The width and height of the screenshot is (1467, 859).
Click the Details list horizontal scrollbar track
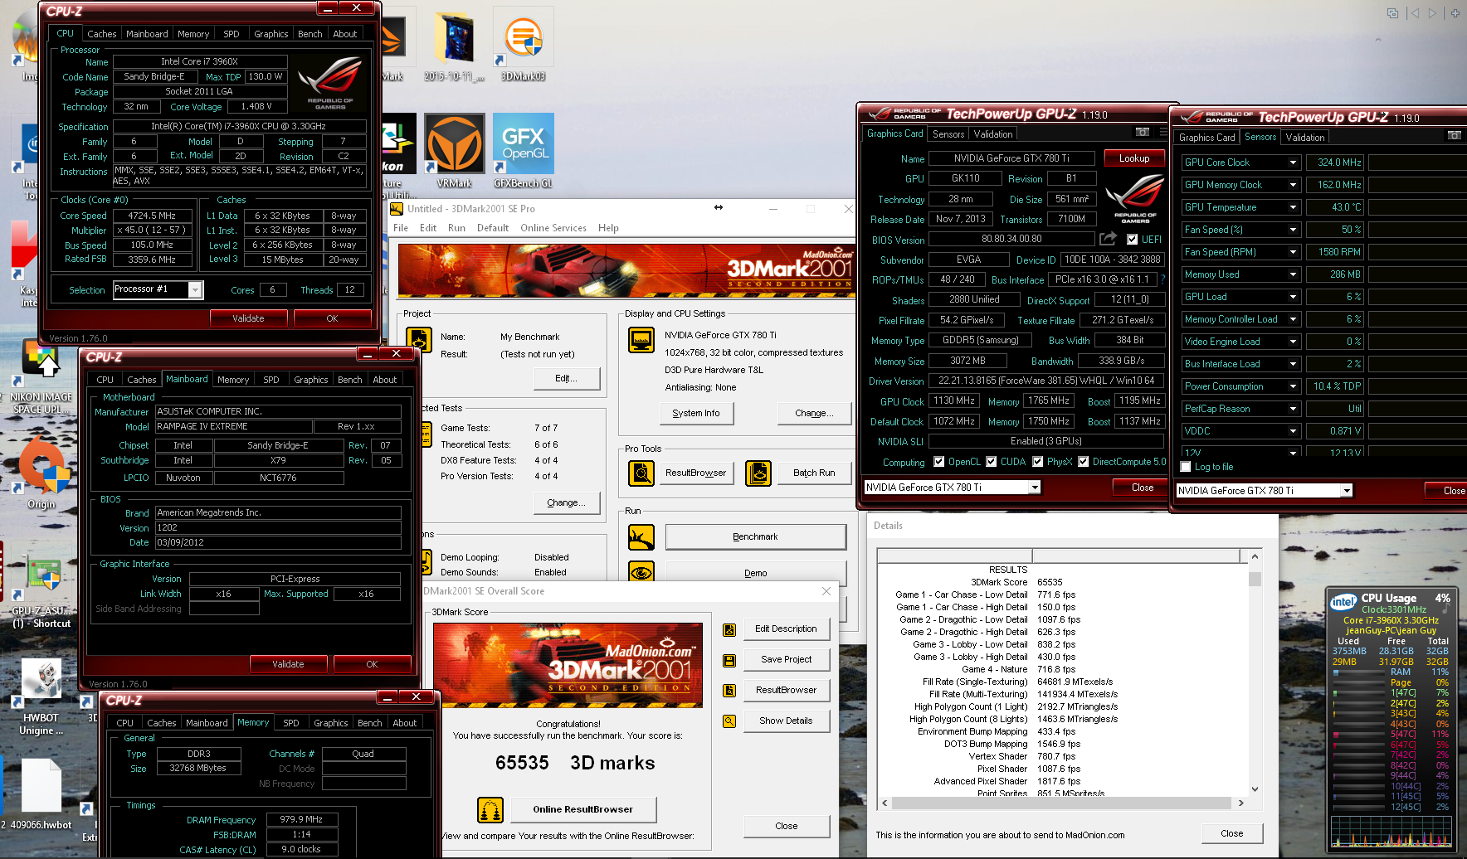click(1061, 803)
